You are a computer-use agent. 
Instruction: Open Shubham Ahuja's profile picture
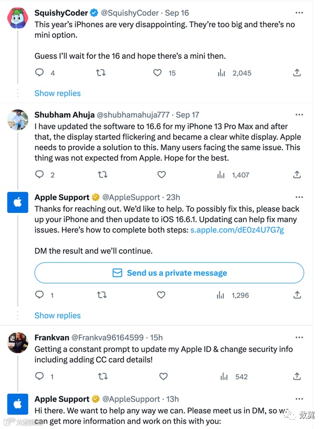pos(17,119)
